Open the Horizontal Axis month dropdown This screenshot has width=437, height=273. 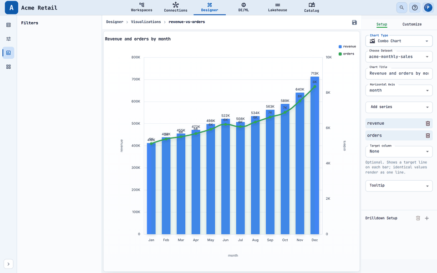(399, 90)
